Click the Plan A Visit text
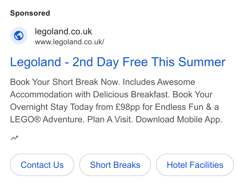The height and width of the screenshot is (186, 237). 110,120
